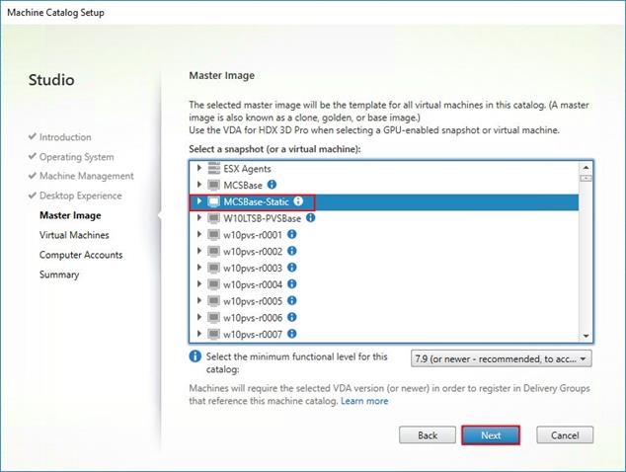This screenshot has height=472, width=626.
Task: Select the Summary wizard step
Action: (59, 275)
